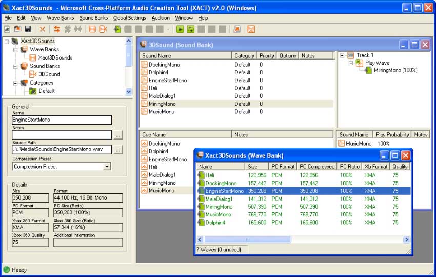The image size is (436, 277).
Task: Sort Sound Bank by the Category column header
Action: [244, 55]
